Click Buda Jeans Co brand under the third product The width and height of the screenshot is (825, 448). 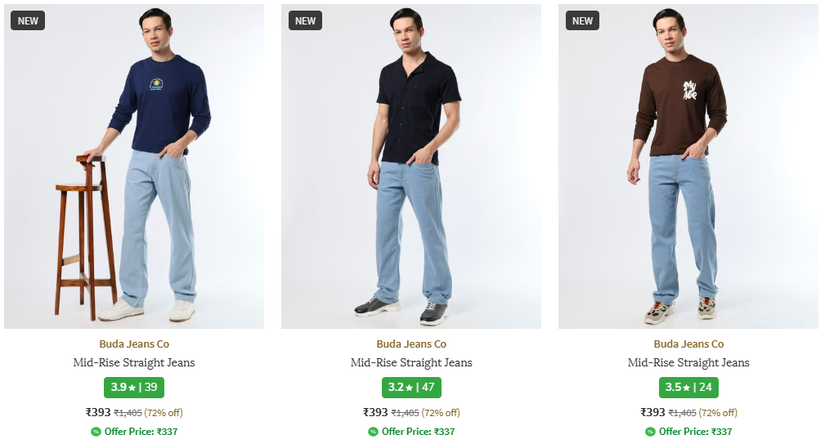coord(688,344)
